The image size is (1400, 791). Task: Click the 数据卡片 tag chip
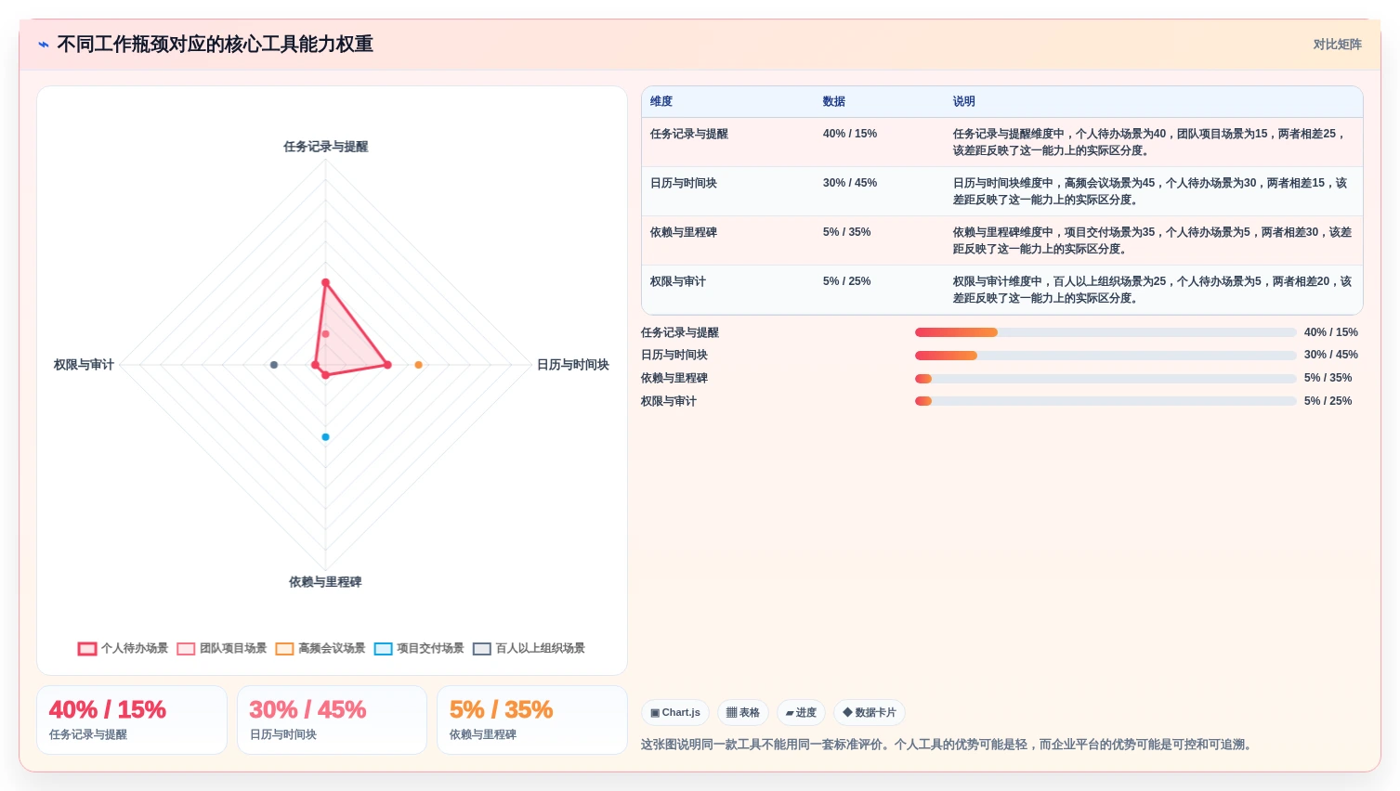[x=870, y=713]
